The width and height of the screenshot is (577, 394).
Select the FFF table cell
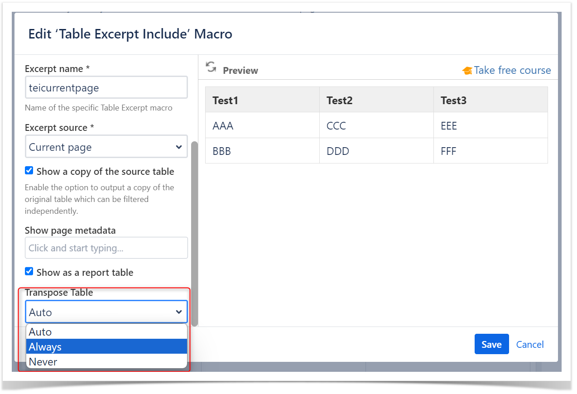click(448, 151)
